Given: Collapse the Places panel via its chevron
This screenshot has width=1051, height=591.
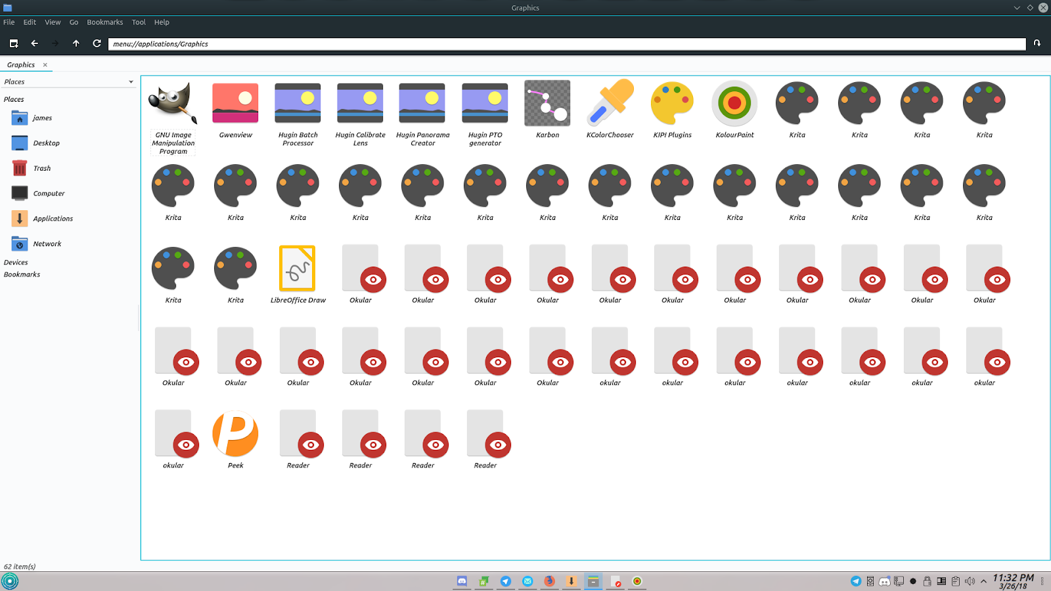Looking at the screenshot, I should click(x=130, y=81).
